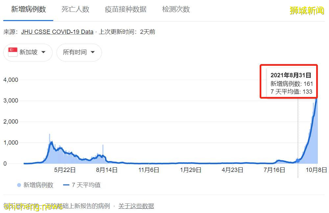The height and width of the screenshot is (213, 329).
Task: Click the vertical dotted marker line on chart
Action: (x=298, y=131)
